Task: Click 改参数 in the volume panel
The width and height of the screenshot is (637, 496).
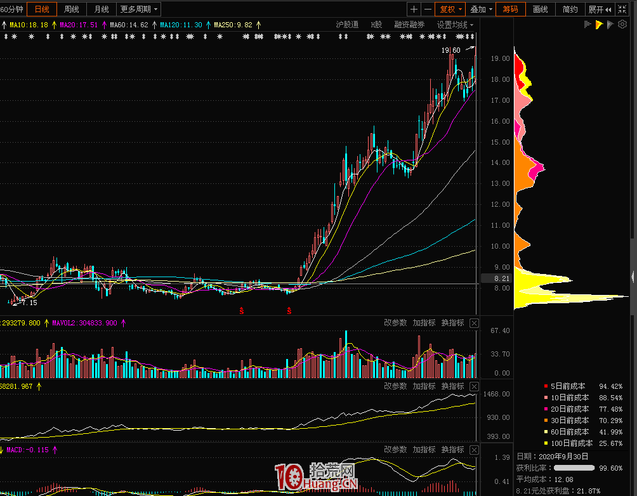Action: (x=395, y=323)
